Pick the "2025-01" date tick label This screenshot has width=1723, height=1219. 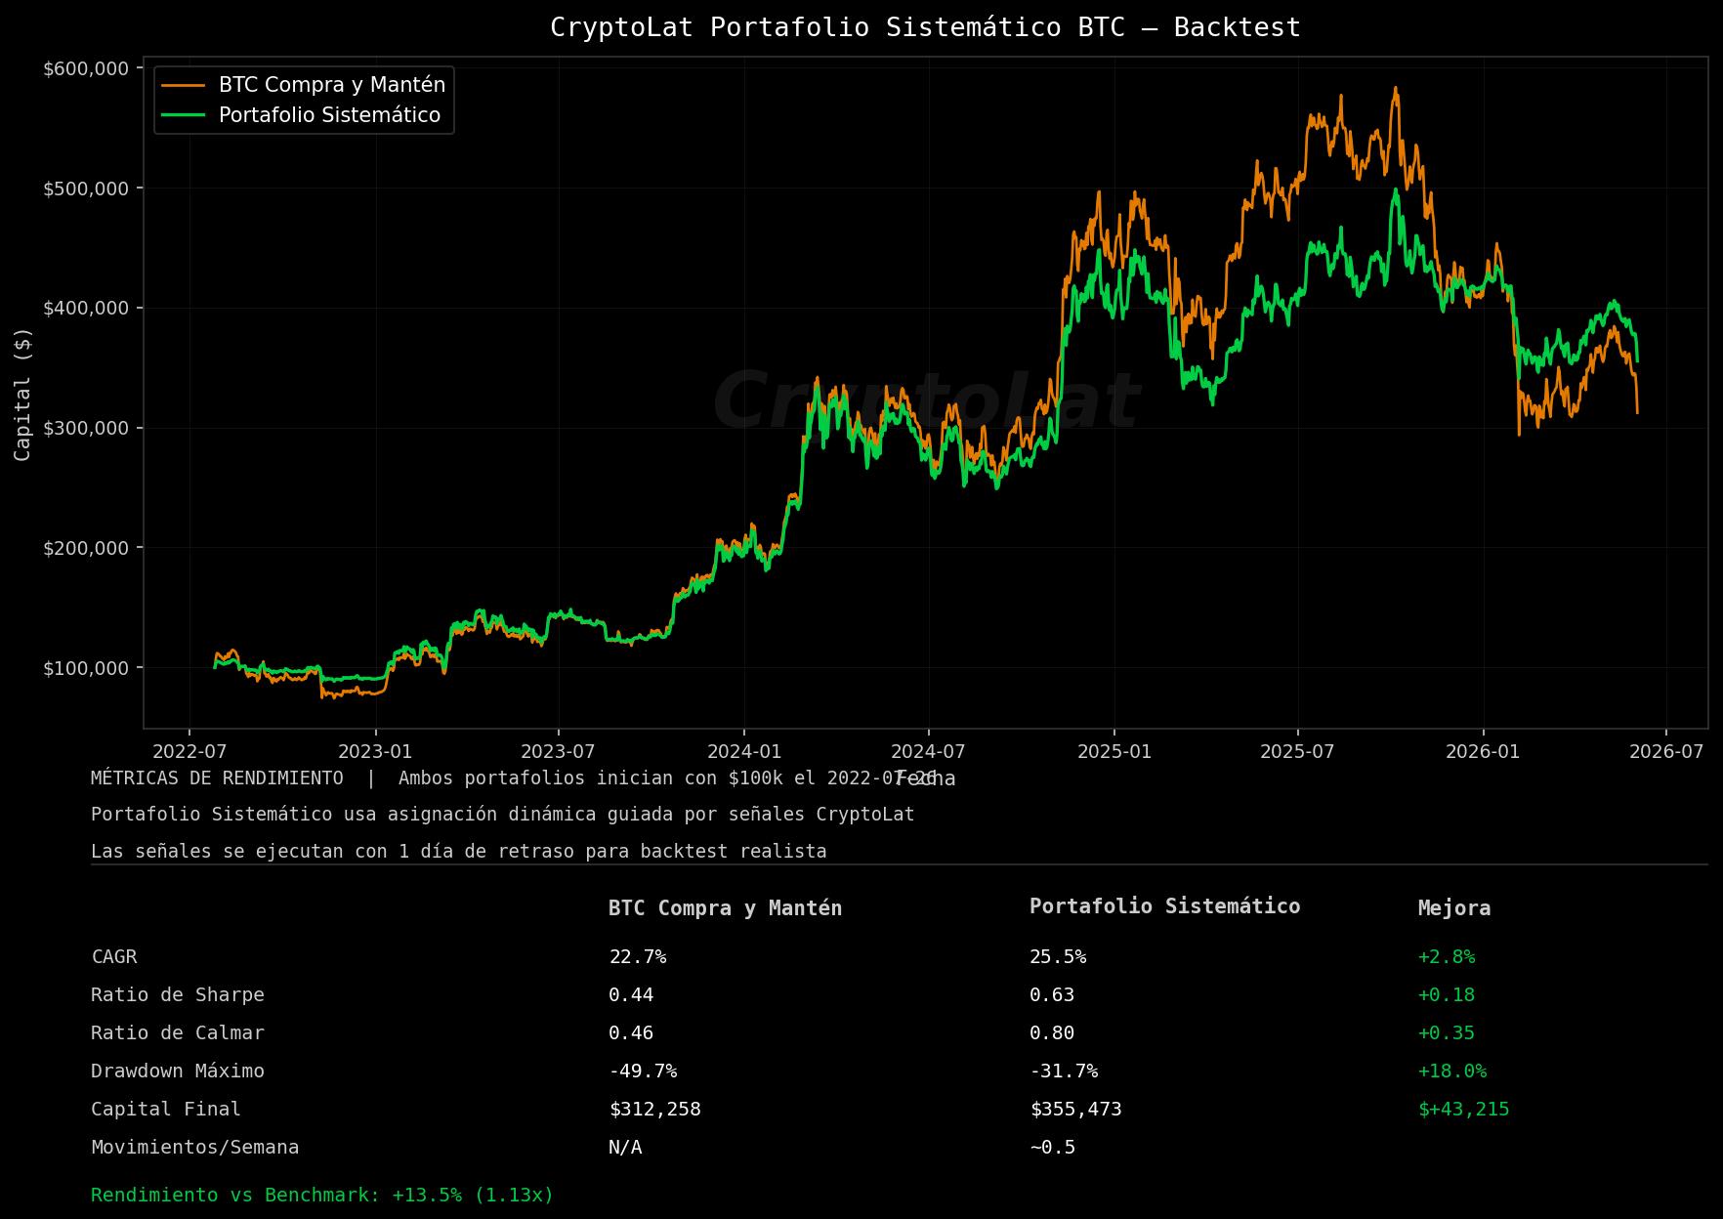tap(1114, 752)
